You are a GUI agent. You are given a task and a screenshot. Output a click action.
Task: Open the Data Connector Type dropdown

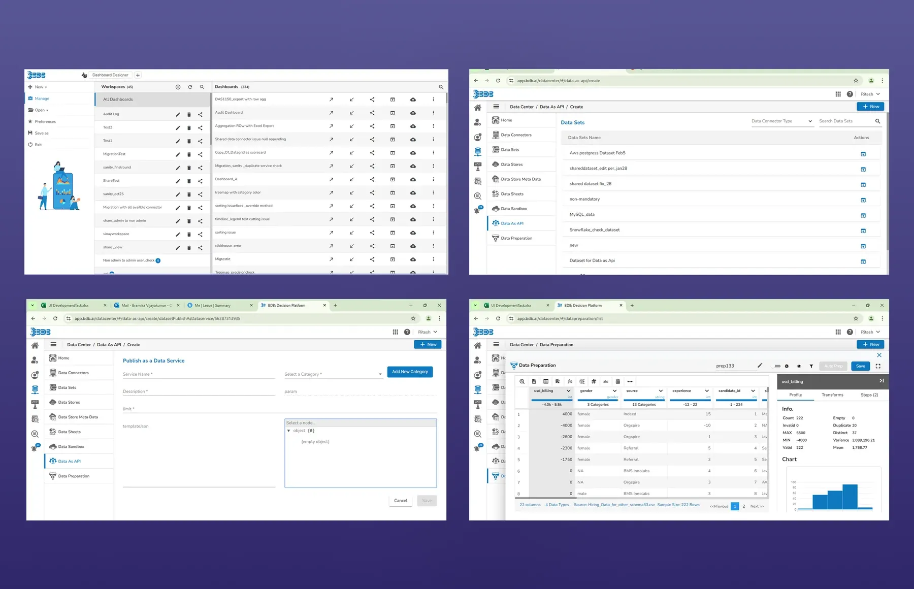point(782,121)
